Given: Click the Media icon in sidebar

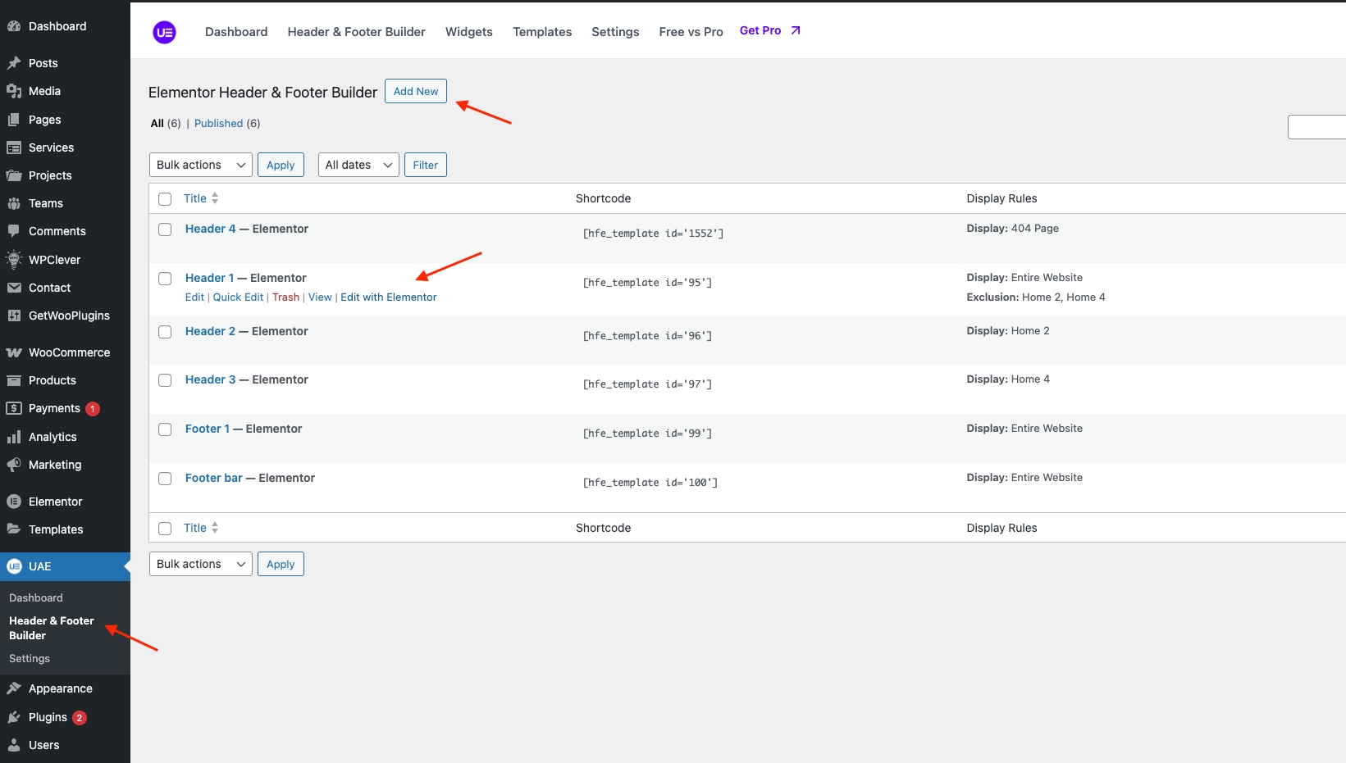Looking at the screenshot, I should pyautogui.click(x=14, y=91).
